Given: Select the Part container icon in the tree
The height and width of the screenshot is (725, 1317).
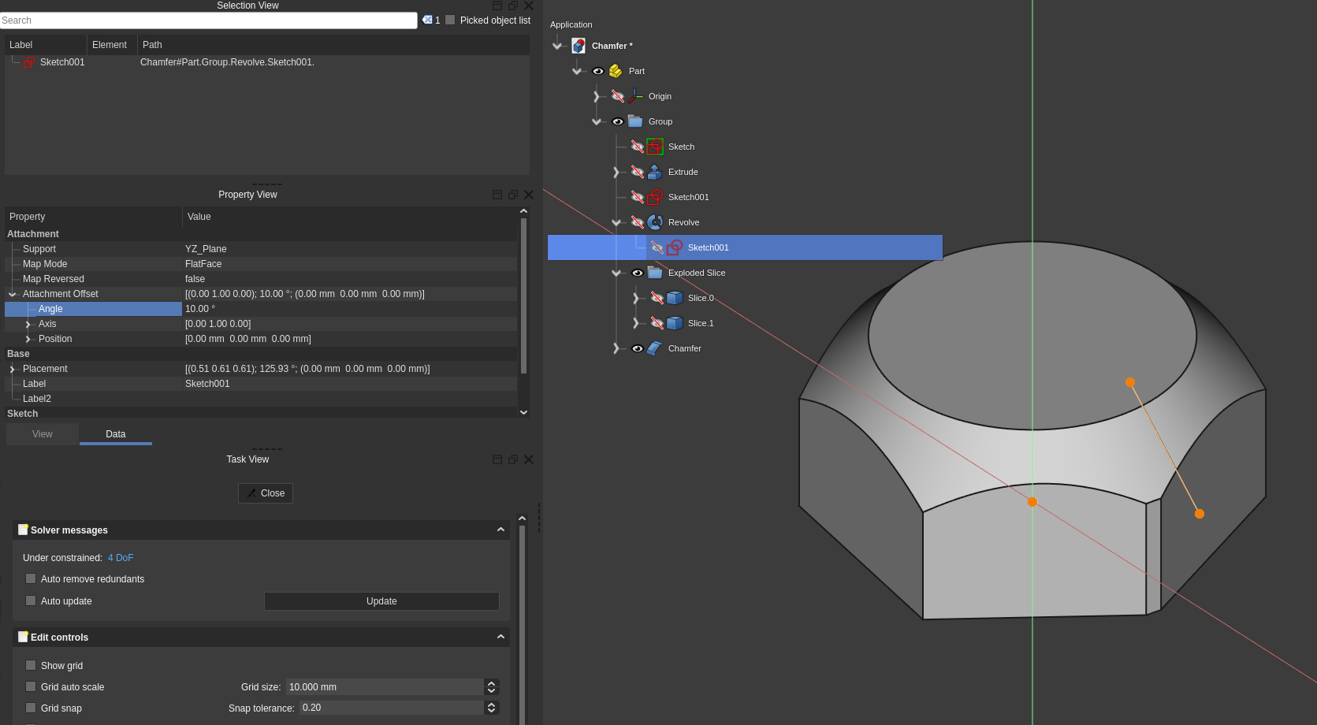Looking at the screenshot, I should (615, 71).
